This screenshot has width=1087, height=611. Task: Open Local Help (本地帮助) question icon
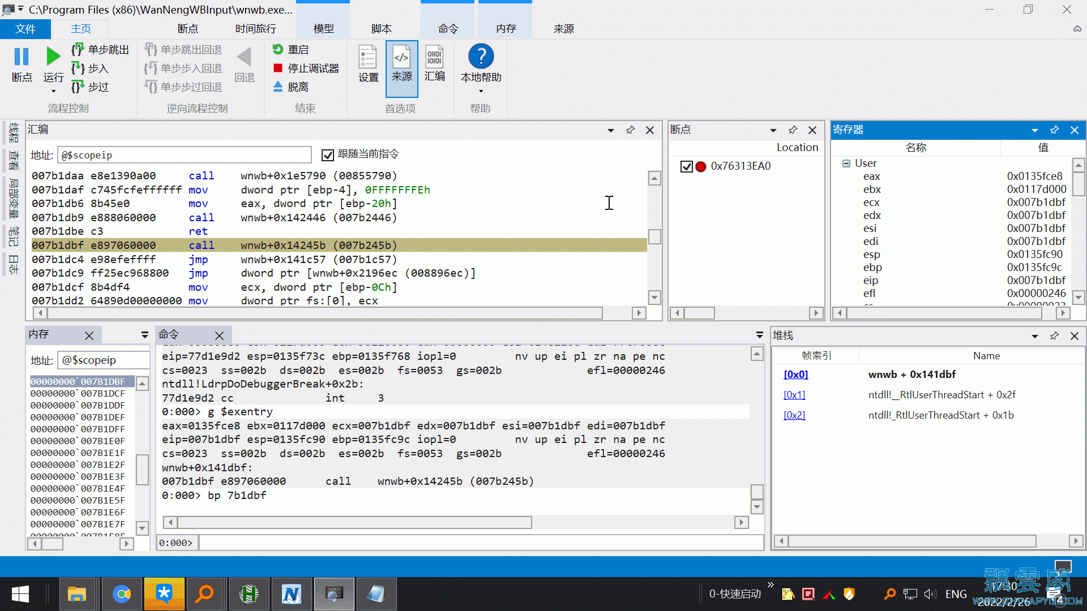point(481,57)
